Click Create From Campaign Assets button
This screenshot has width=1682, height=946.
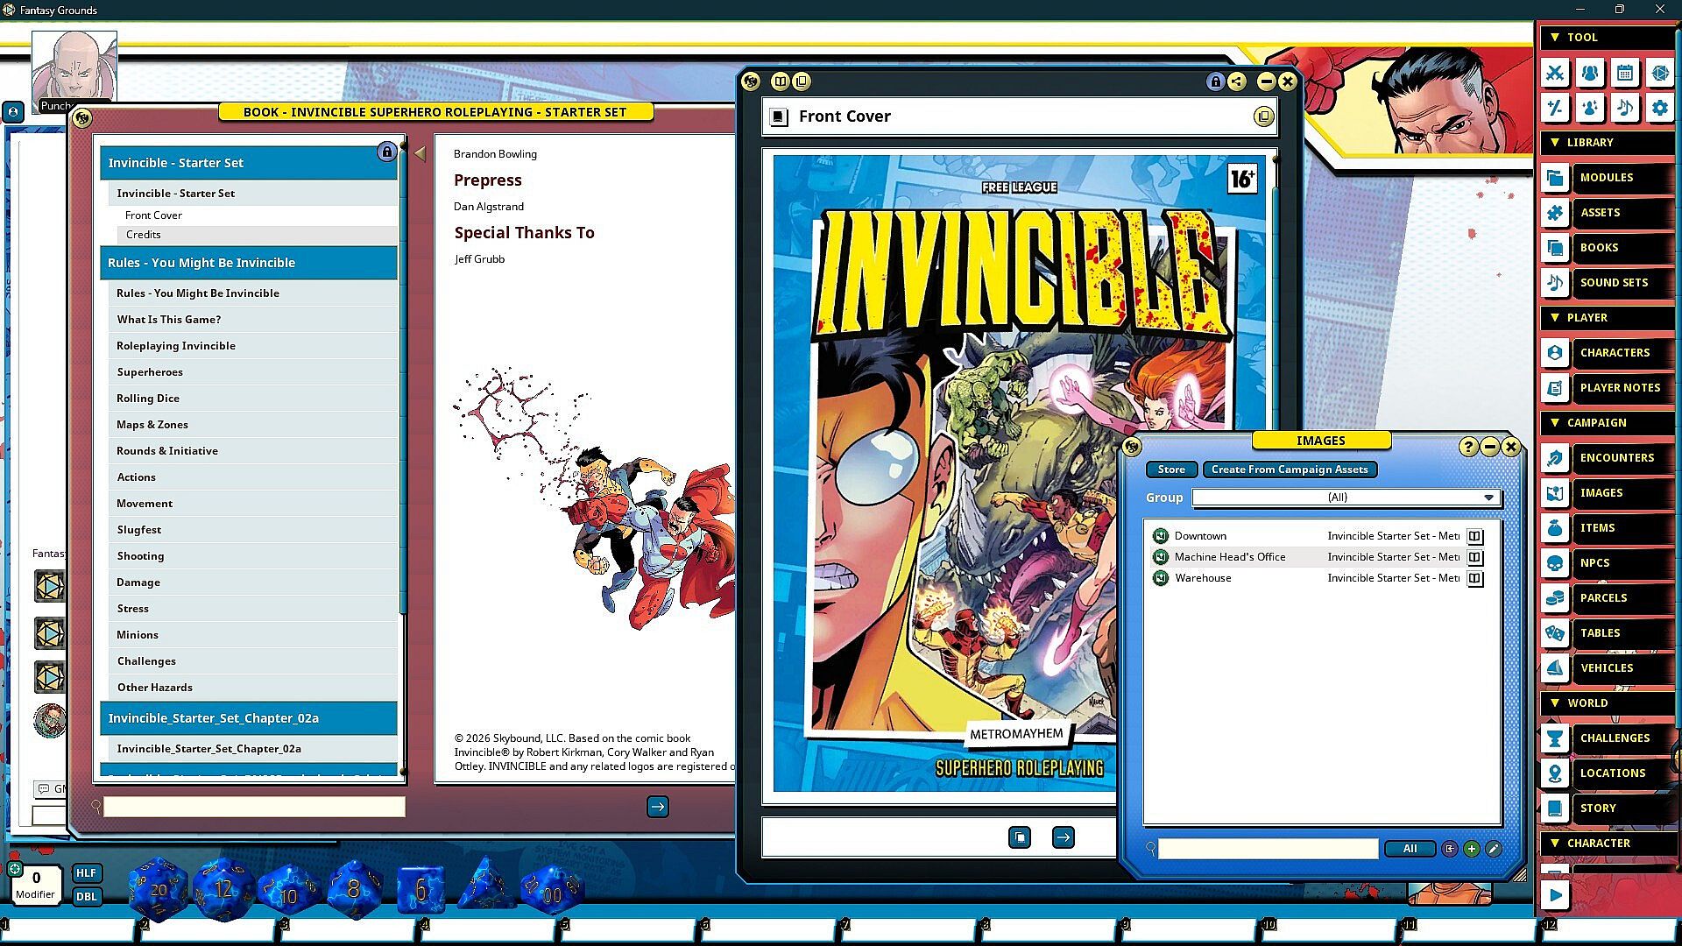(1290, 469)
